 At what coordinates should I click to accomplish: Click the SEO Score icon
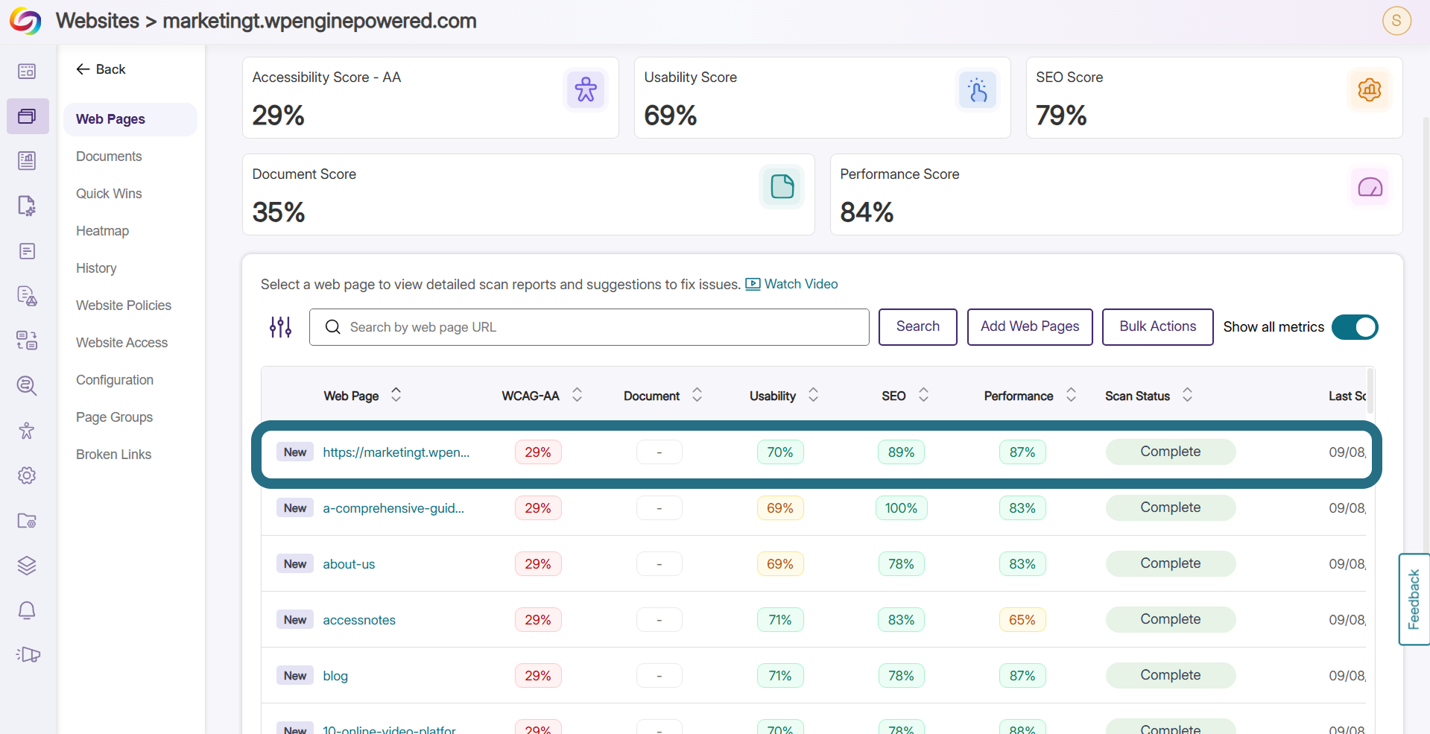[1370, 89]
